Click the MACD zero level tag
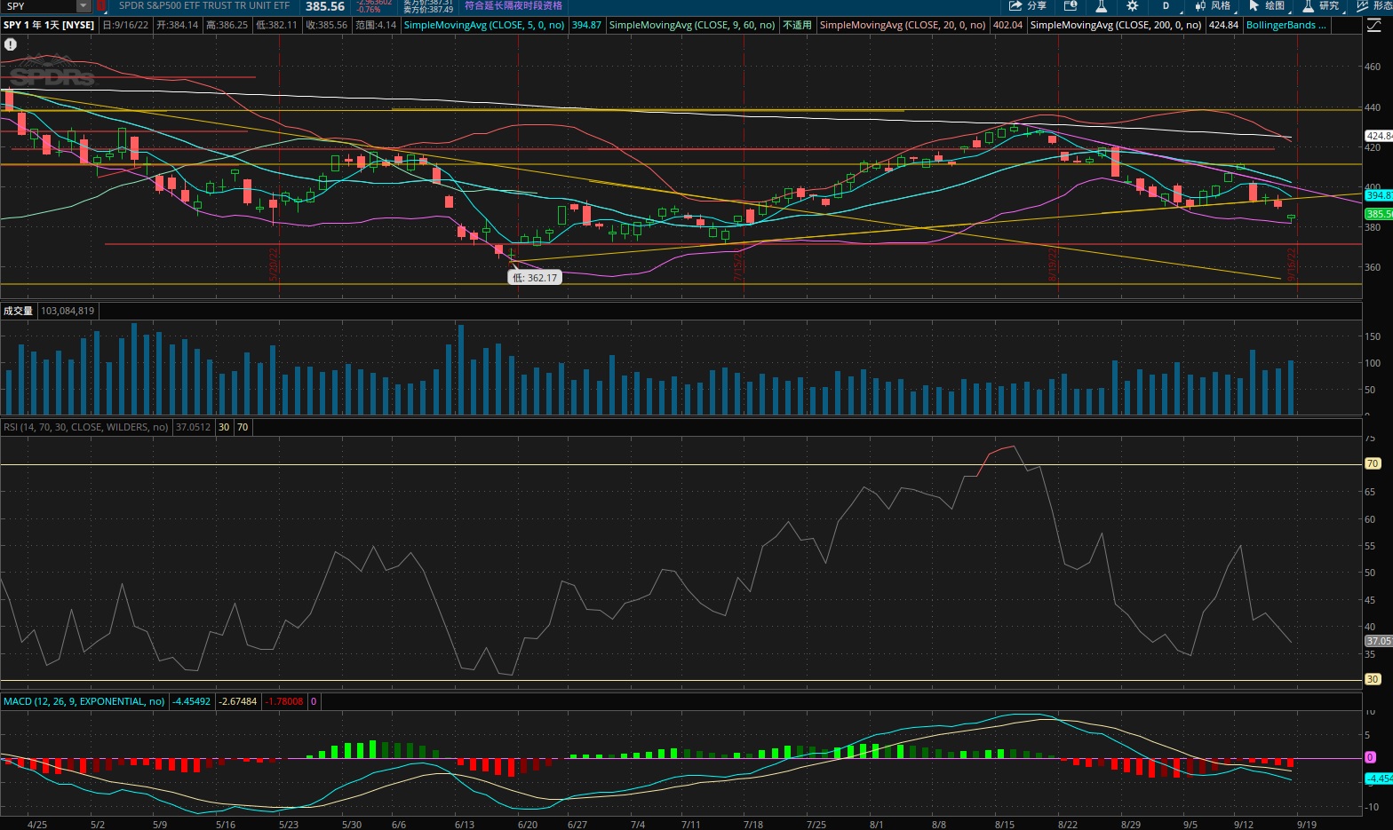This screenshot has width=1393, height=830. pyautogui.click(x=1370, y=757)
